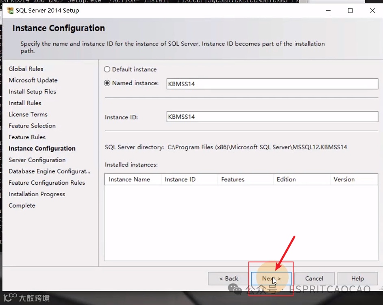Select License Terms step in sidebar
The width and height of the screenshot is (383, 305).
(x=28, y=115)
